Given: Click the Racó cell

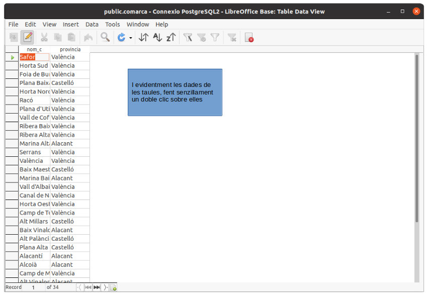Looking at the screenshot, I should point(34,100).
